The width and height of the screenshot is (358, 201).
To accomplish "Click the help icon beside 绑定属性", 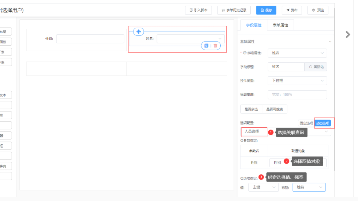I will [x=245, y=53].
